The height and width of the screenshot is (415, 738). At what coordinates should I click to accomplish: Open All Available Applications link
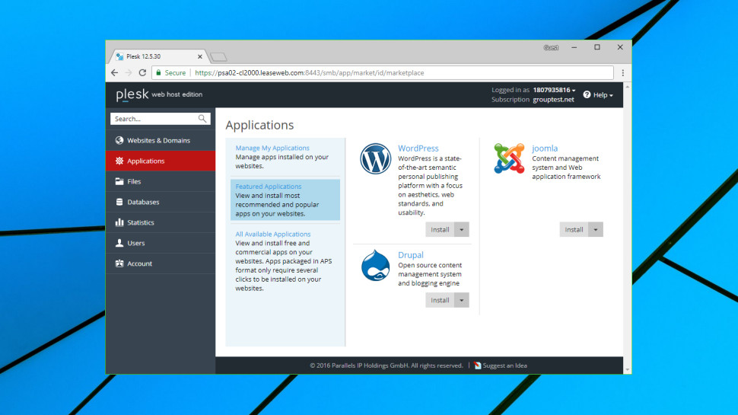pos(273,234)
